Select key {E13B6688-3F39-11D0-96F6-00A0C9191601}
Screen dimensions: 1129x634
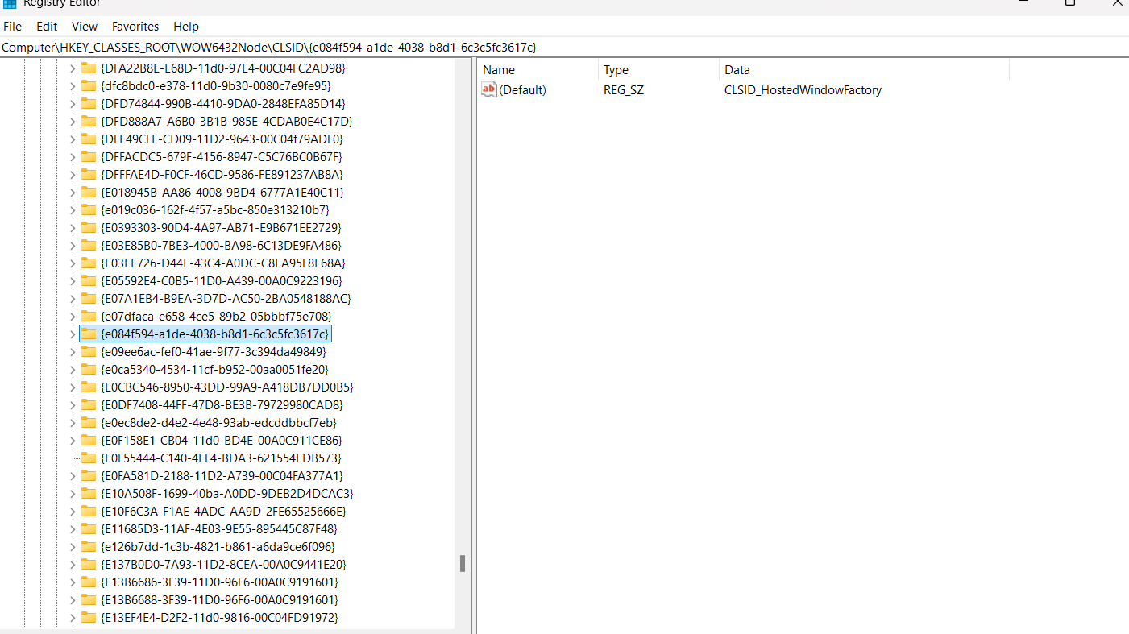point(219,599)
